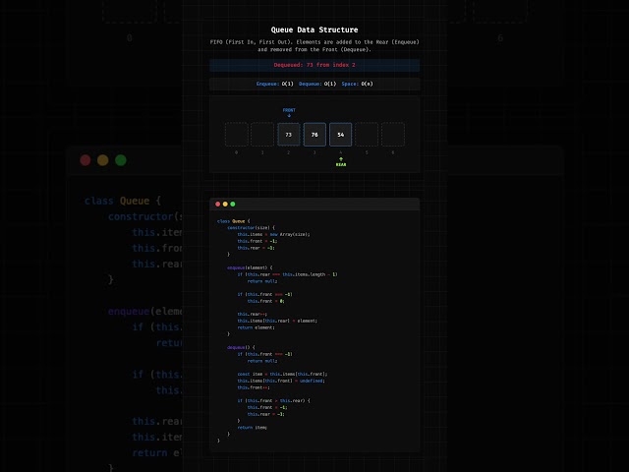
Task: Select the queue cell containing 76
Action: [x=314, y=135]
